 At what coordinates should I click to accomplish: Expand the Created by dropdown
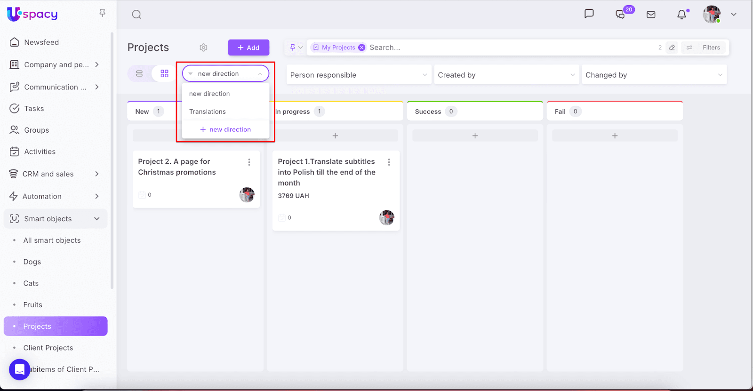[x=506, y=75]
